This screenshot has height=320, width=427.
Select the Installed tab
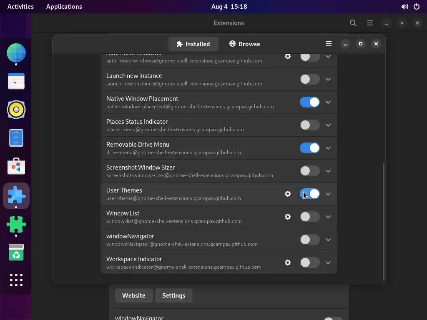coord(193,44)
